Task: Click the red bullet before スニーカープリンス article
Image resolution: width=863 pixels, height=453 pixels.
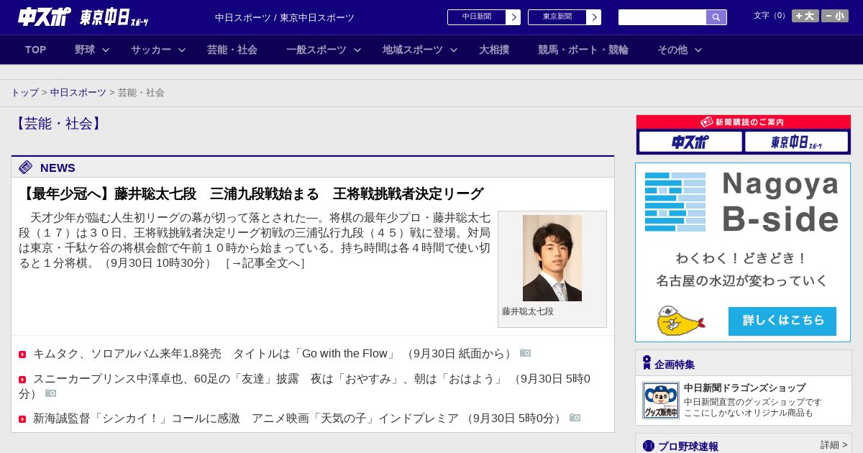Action: (x=22, y=380)
